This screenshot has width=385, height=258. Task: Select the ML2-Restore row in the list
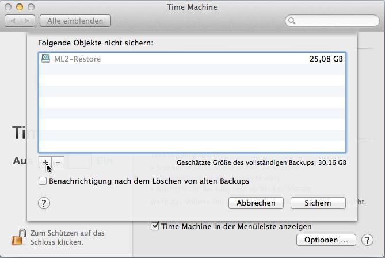[x=192, y=59]
